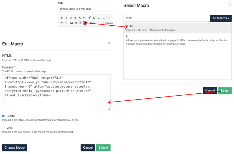The image size is (234, 154).
Task: Click the 'Clean' checkbox label
Action: 10,116
